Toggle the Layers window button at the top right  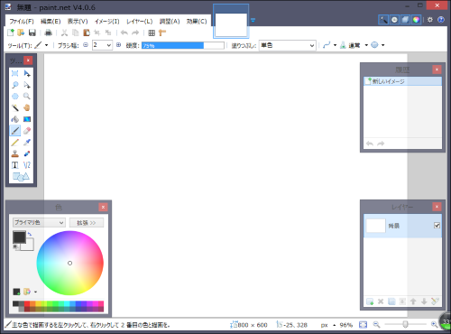tap(405, 20)
